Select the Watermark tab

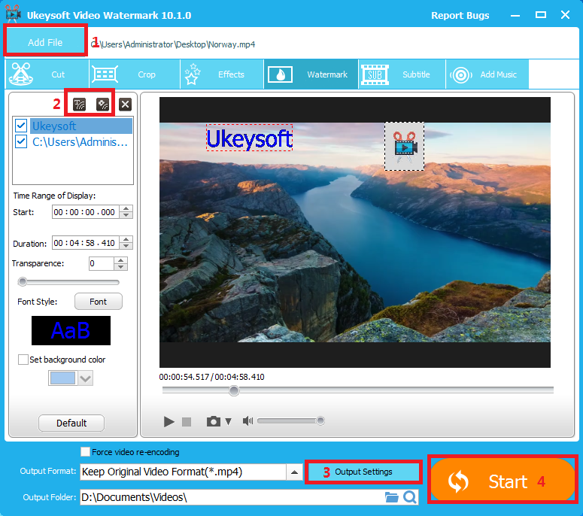pos(311,74)
